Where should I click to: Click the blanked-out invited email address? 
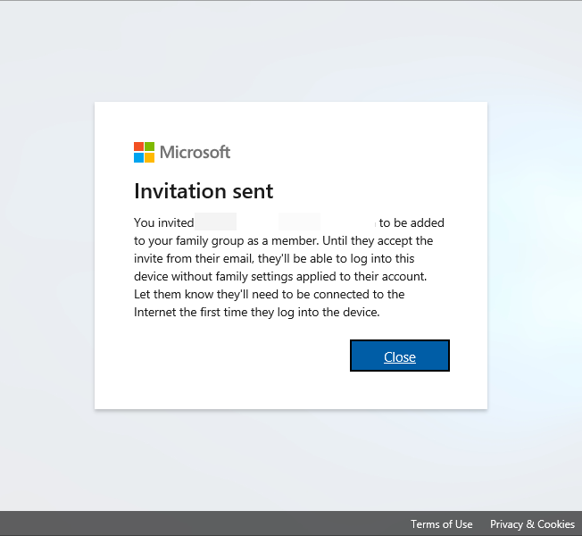(286, 222)
